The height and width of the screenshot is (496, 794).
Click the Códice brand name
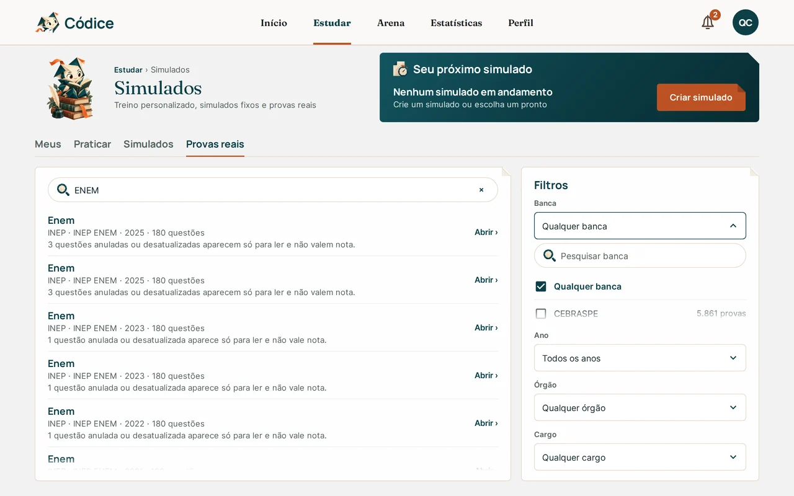click(x=89, y=24)
